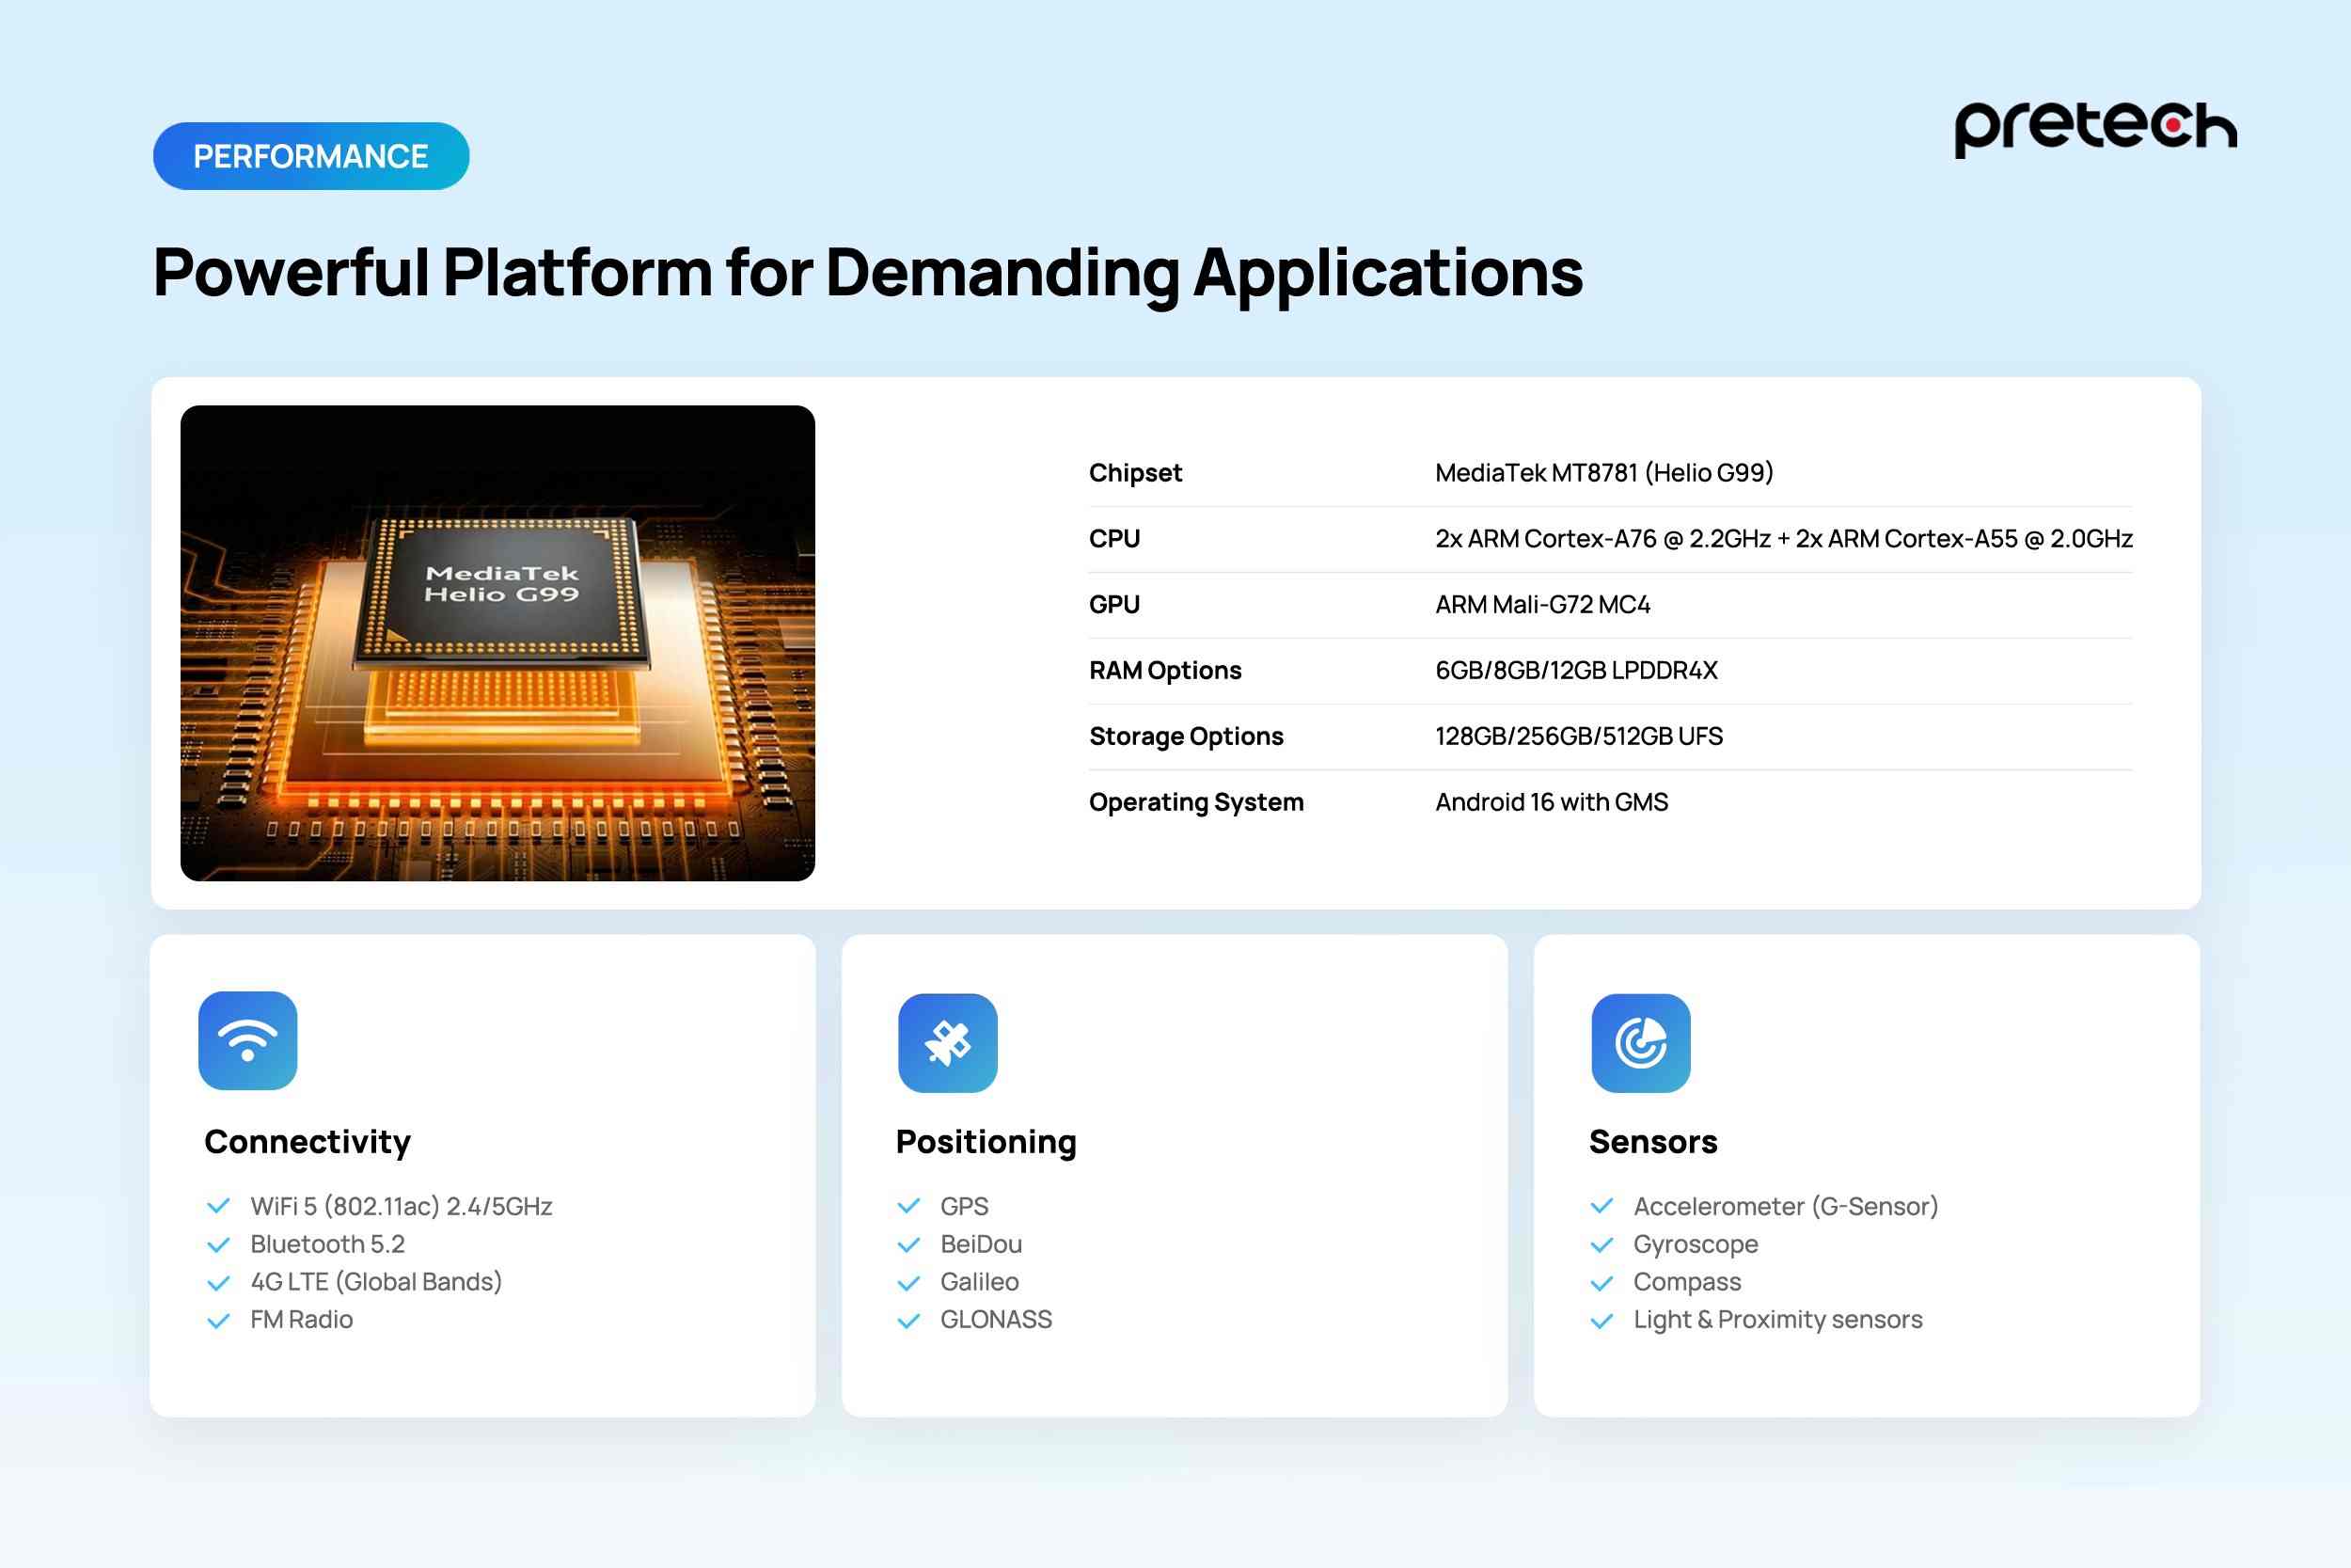Click the Powerful Platform headline text

click(x=868, y=273)
